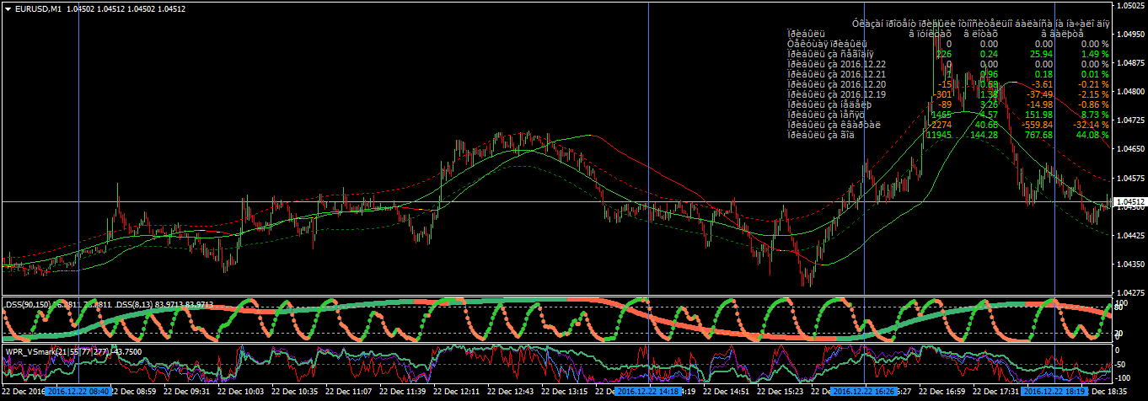Click the 44.08 % value in profit table
Screen dimensions: 1148x401
(x=1092, y=135)
